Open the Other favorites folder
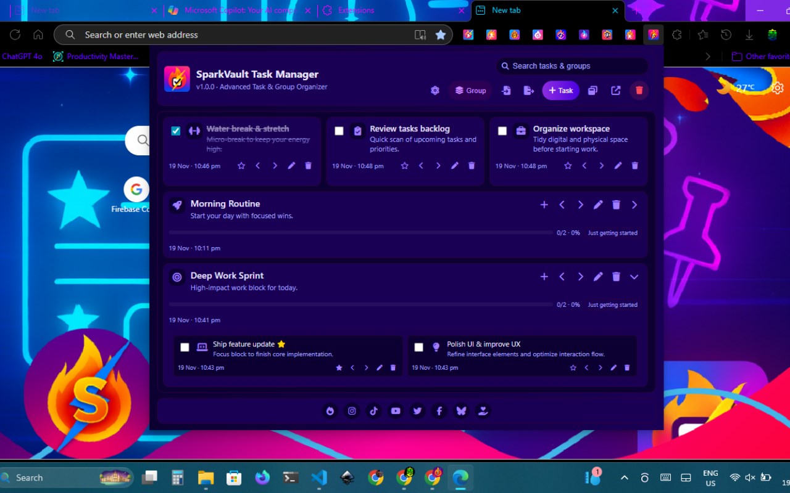 click(760, 56)
